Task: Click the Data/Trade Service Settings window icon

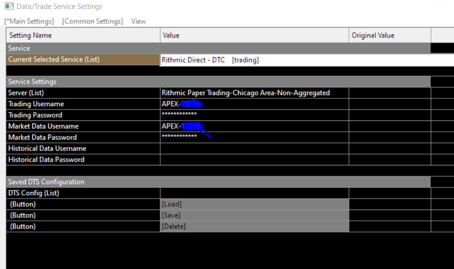Action: tap(9, 6)
